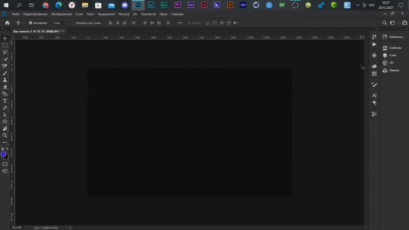Click the black background color swatch
Image resolution: width=409 pixels, height=230 pixels.
point(6,157)
